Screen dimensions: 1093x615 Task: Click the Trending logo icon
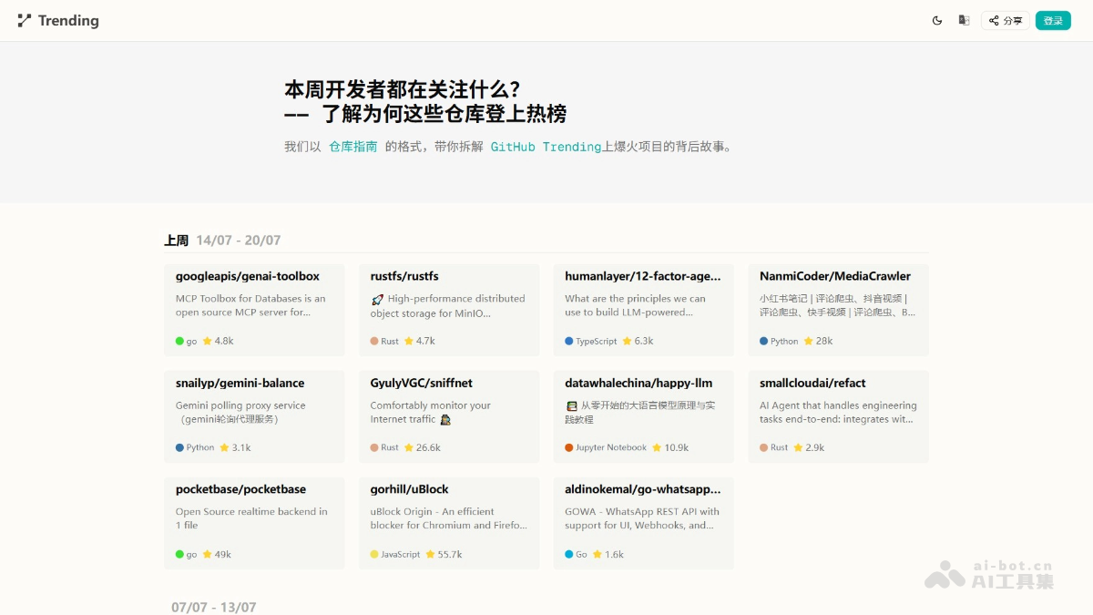click(23, 19)
